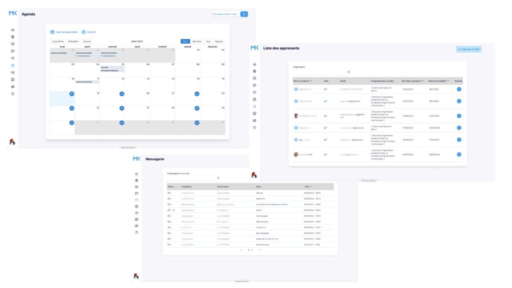Open filter on Date d'inscription column

(448, 81)
